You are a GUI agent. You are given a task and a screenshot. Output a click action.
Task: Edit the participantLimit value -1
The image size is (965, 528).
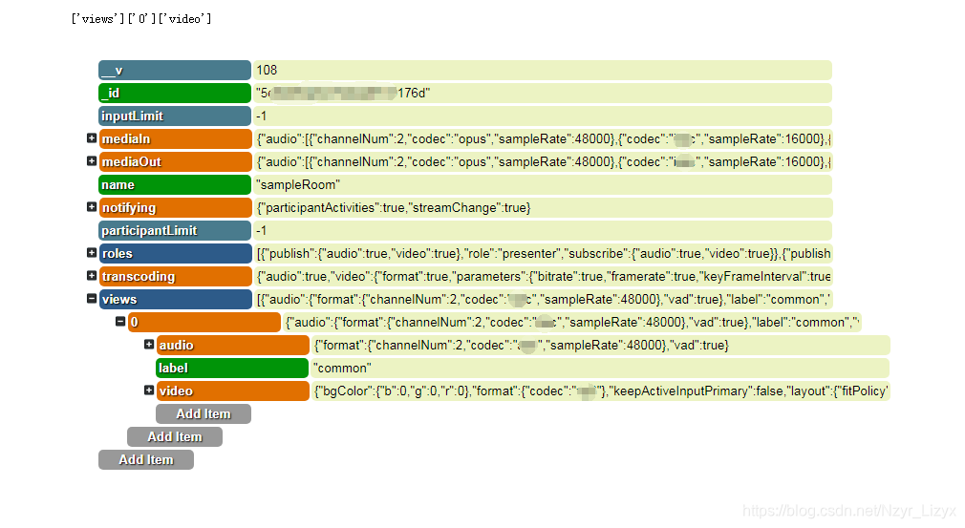click(542, 230)
